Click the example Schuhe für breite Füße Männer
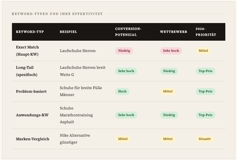Image resolution: width=237 pixels, height=160 pixels. (81, 91)
